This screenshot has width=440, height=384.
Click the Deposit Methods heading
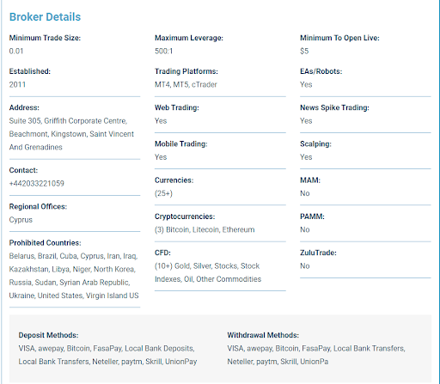[48, 335]
